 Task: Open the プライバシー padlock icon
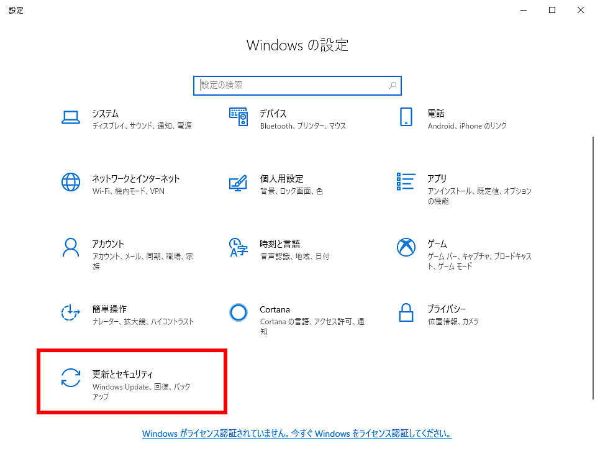406,312
